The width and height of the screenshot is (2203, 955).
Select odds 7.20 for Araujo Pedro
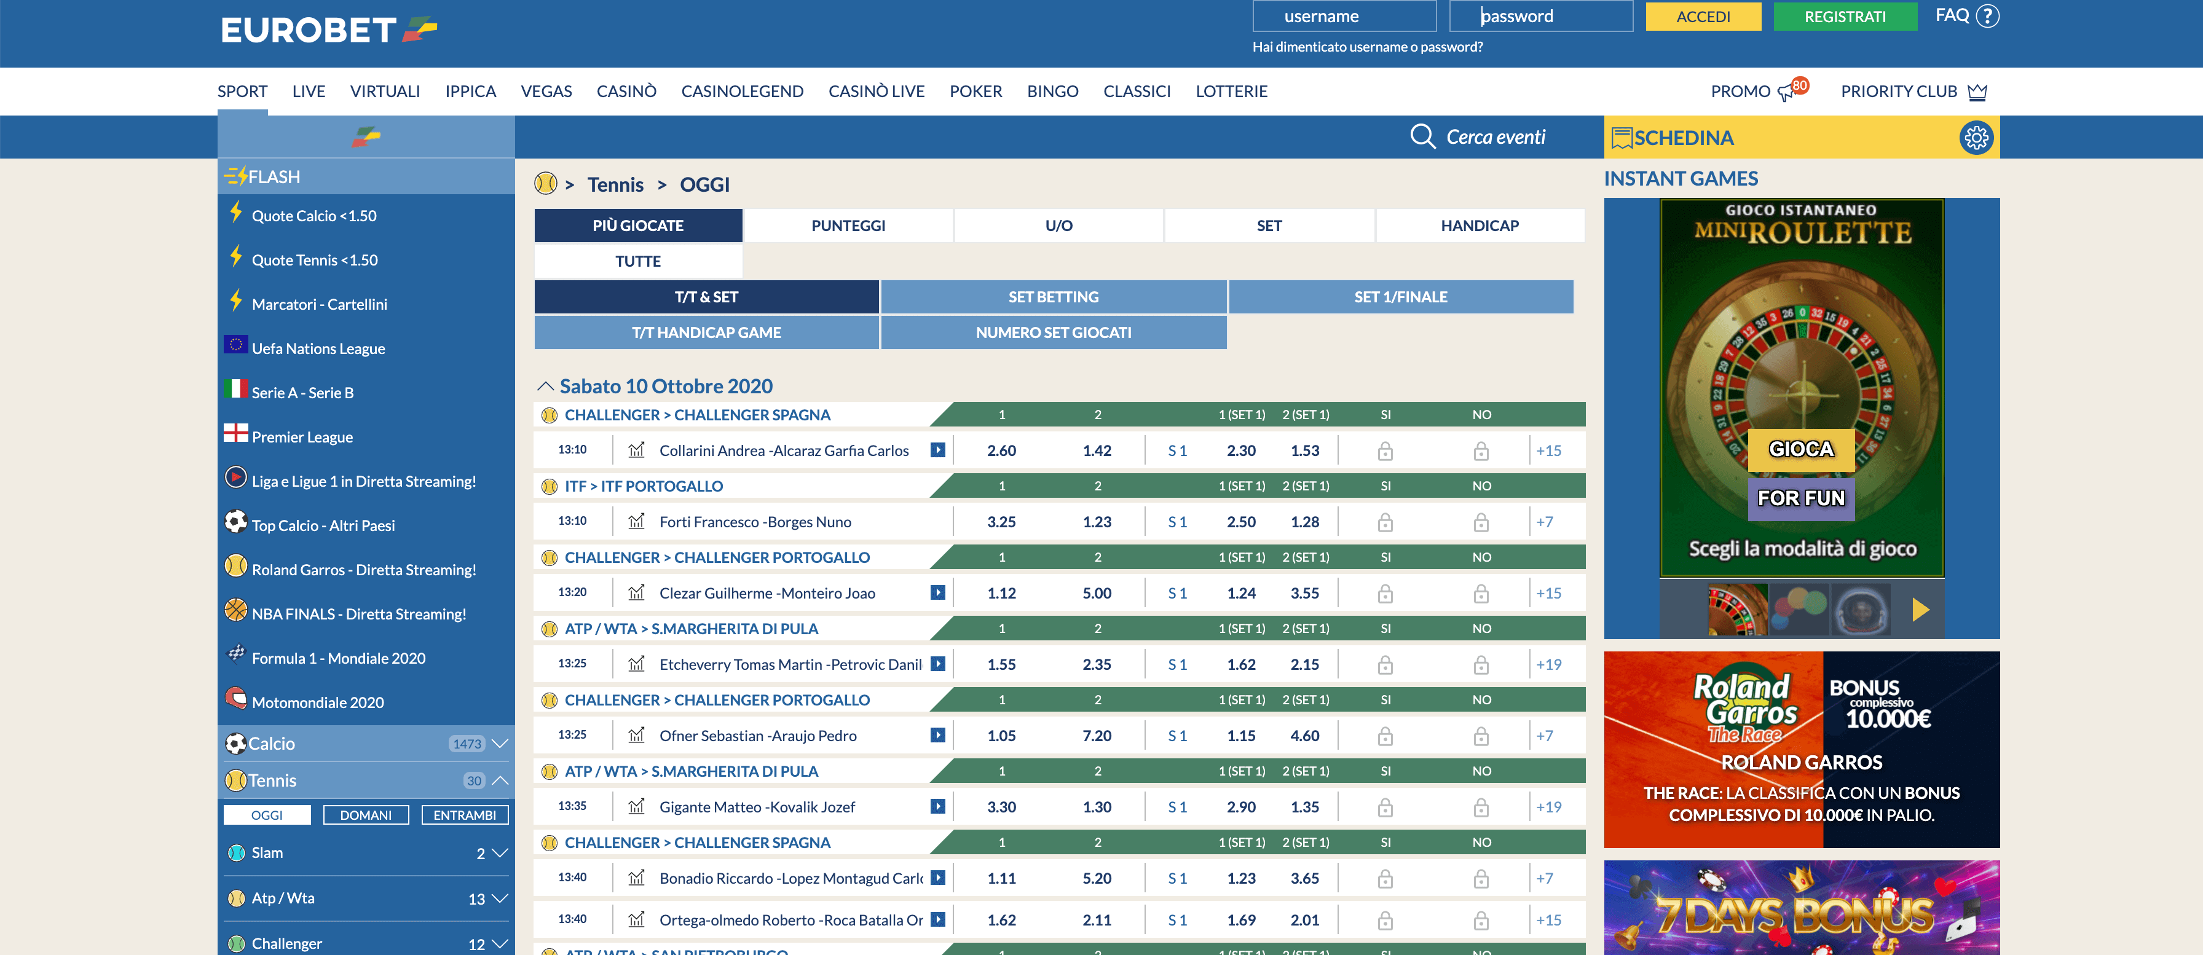click(x=1097, y=735)
